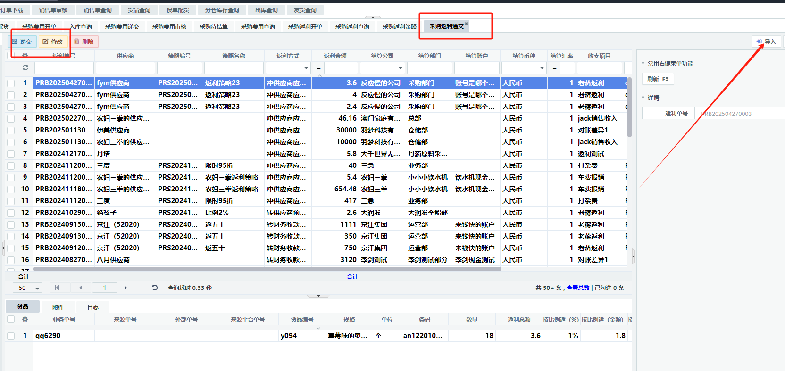
Task: Click the 导入 import button
Action: pos(766,42)
